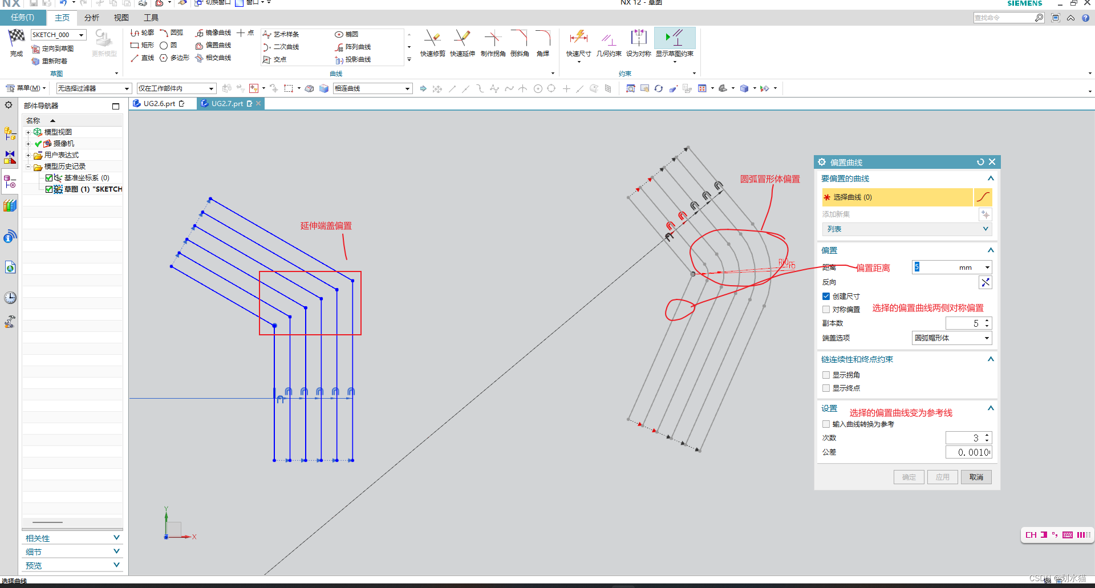Screen dimensions: 1095x588
Task: Open the Geometric Constraints tool
Action: (x=609, y=43)
